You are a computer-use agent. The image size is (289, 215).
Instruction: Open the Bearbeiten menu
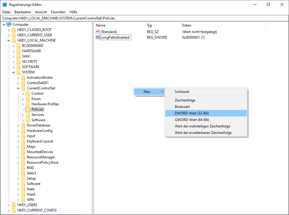(23, 12)
